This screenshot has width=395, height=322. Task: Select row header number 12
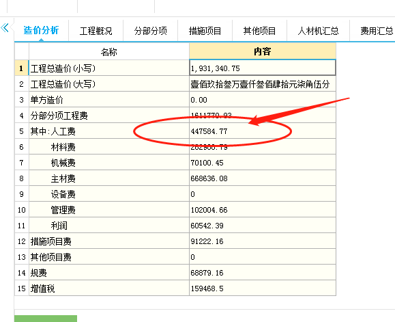[x=21, y=241]
